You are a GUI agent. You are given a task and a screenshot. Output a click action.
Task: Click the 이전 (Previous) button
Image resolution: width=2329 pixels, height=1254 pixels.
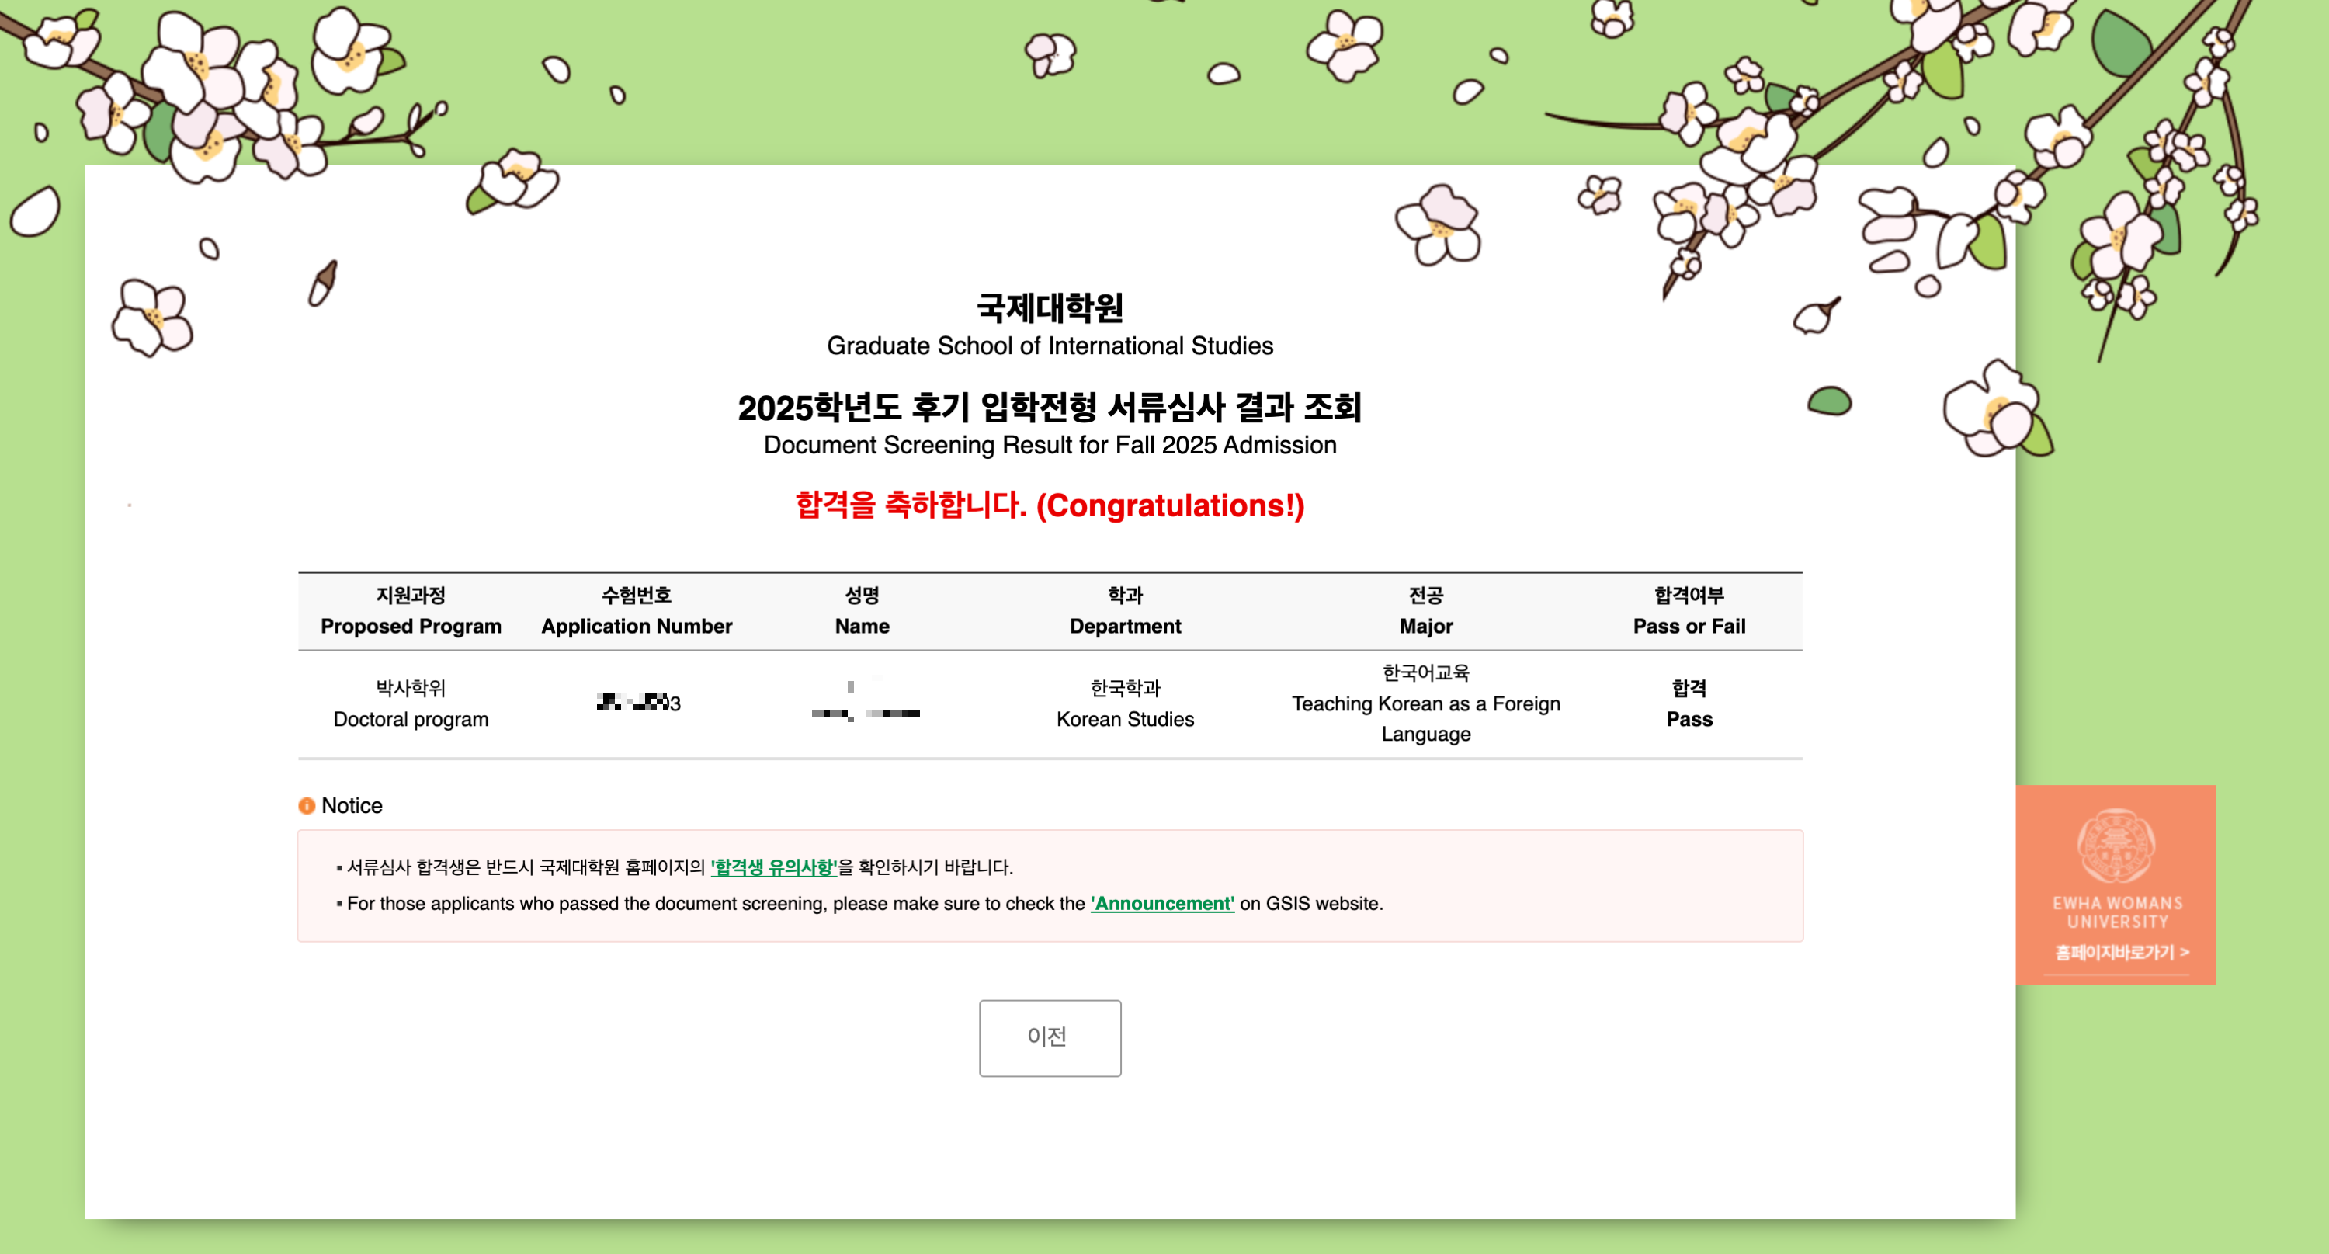point(1050,1037)
